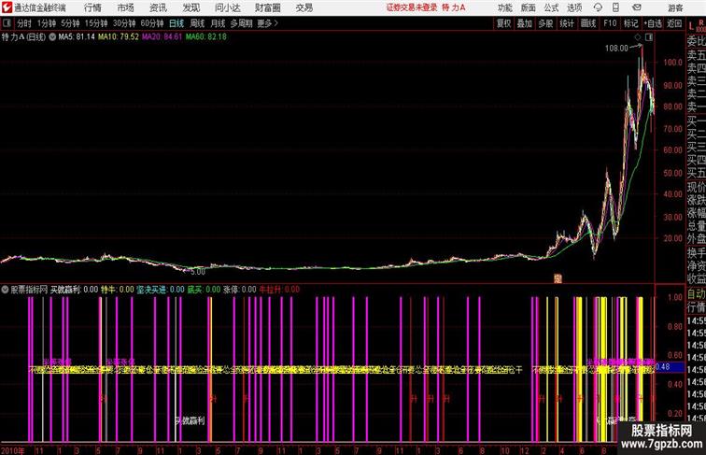The height and width of the screenshot is (455, 706).
Task: Open the 公式 menu
Action: (551, 7)
